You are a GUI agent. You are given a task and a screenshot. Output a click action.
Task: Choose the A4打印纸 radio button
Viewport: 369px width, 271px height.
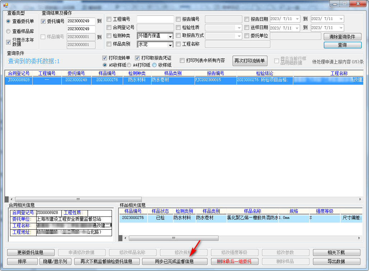129,65
